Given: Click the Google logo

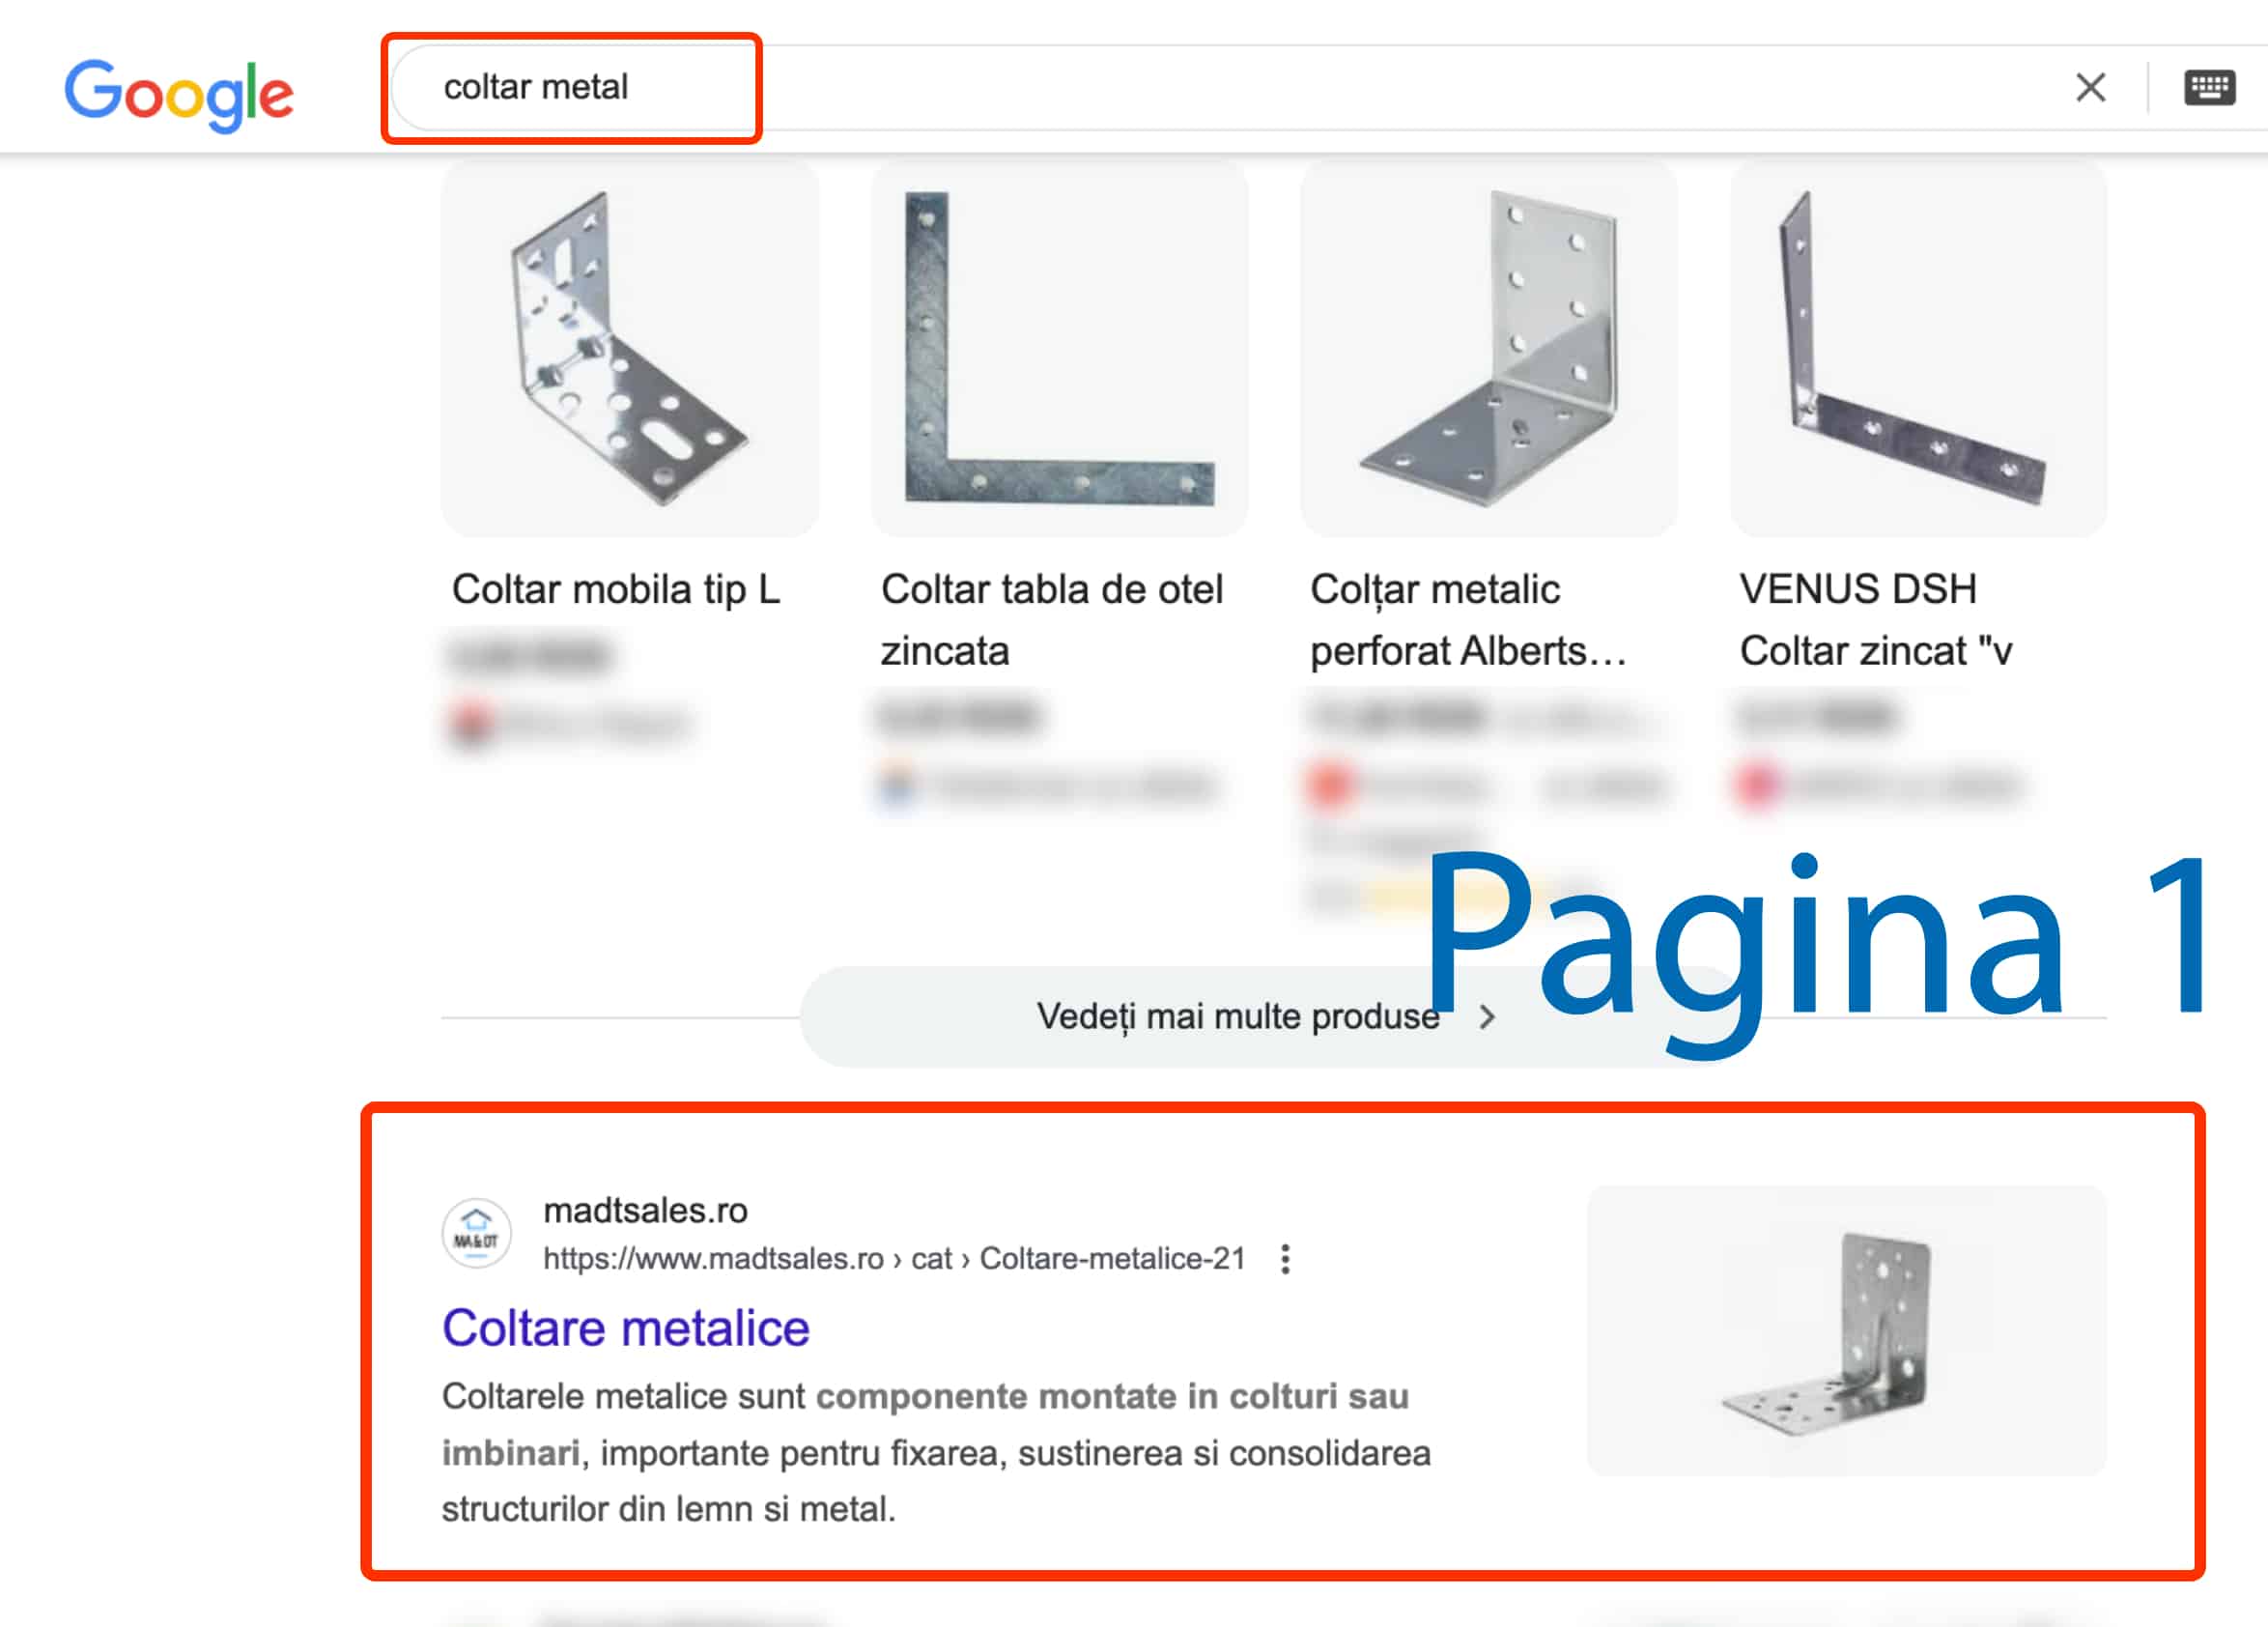Looking at the screenshot, I should coord(179,94).
